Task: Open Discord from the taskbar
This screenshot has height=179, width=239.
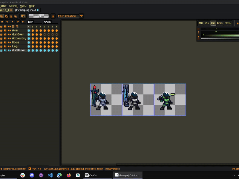Action: pos(32,175)
